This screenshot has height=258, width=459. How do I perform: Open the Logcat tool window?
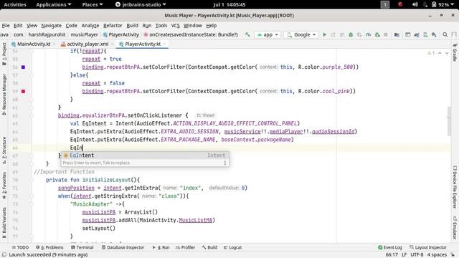[232, 247]
